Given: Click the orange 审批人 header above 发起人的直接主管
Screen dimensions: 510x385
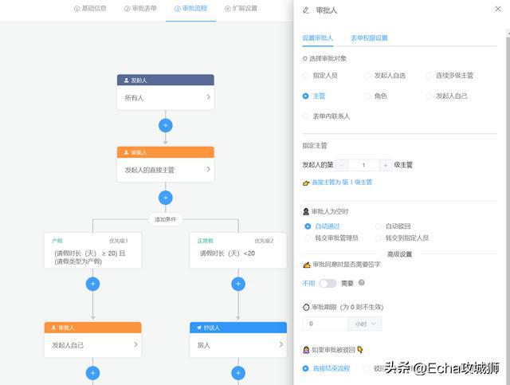Looking at the screenshot, I should click(x=166, y=152).
